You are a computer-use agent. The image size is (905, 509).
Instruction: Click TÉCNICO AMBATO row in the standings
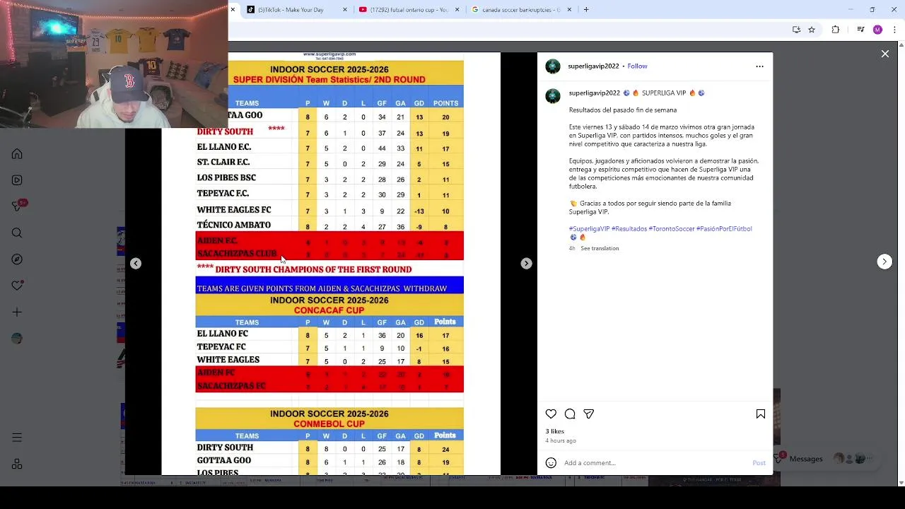click(x=329, y=225)
